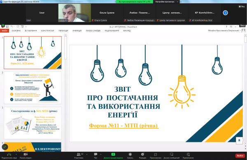Select the Ольга Сулига participant tile
The width and height of the screenshot is (247, 160).
coord(107,13)
